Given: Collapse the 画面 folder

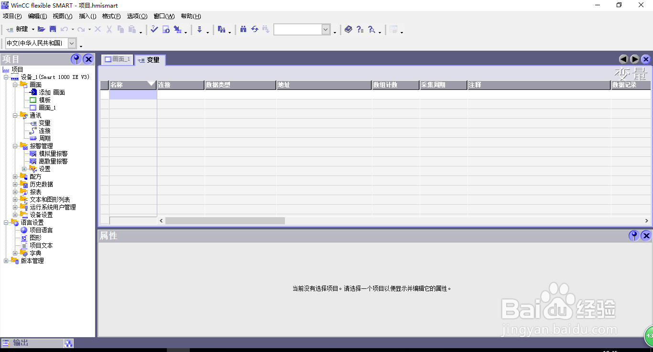Looking at the screenshot, I should [x=15, y=85].
